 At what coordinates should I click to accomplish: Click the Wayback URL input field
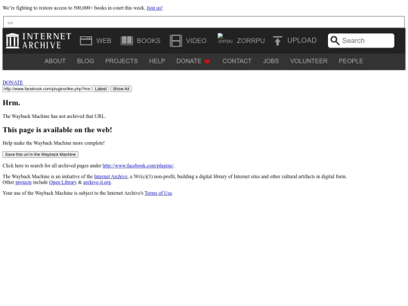[x=47, y=89]
